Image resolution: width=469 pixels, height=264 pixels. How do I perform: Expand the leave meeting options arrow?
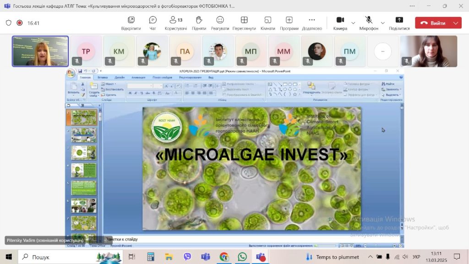(x=455, y=23)
